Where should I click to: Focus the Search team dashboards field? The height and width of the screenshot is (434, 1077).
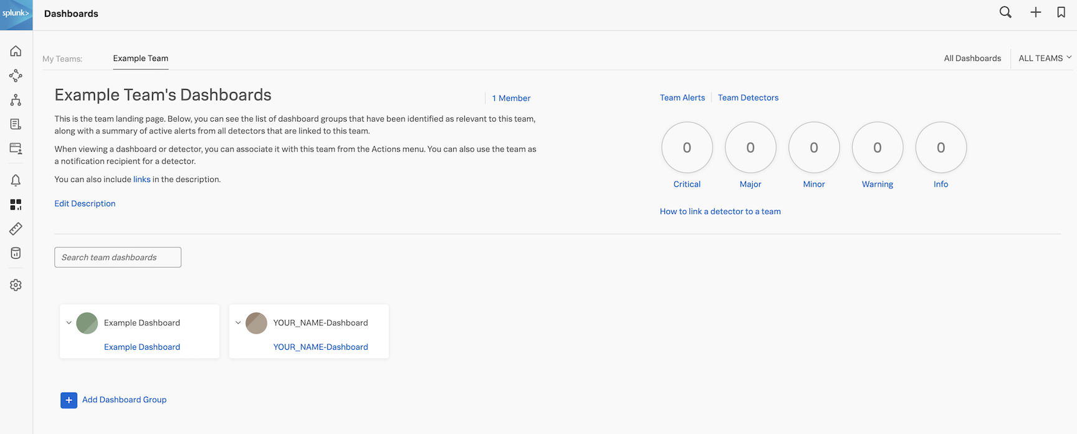point(118,258)
